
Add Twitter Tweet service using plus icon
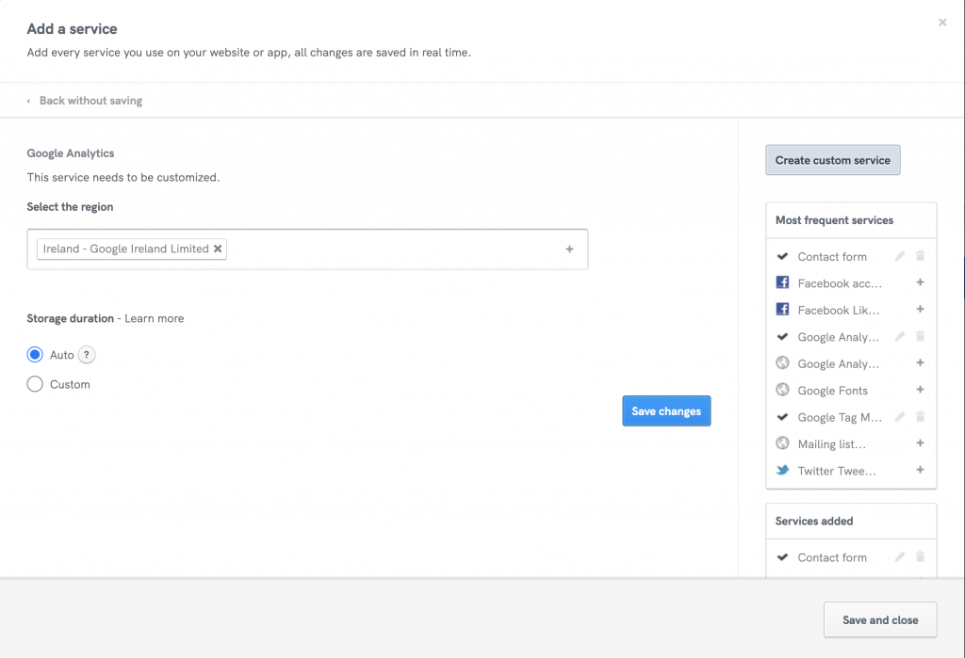tap(921, 470)
